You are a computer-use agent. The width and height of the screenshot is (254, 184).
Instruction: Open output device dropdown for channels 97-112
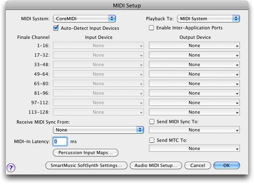(194, 103)
